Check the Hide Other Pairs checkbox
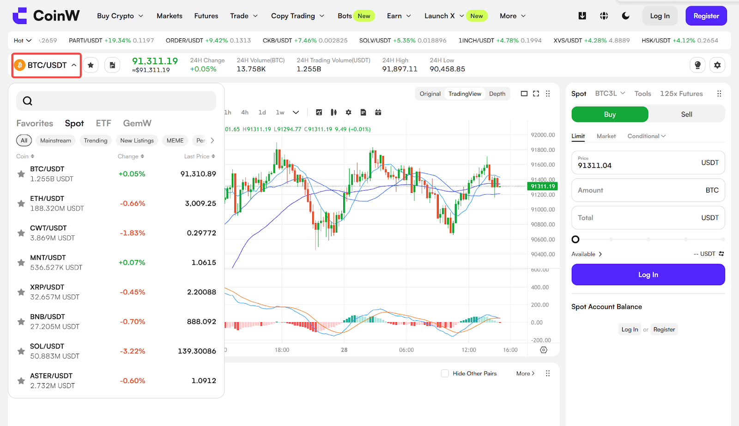Image resolution: width=739 pixels, height=426 pixels. [x=445, y=373]
